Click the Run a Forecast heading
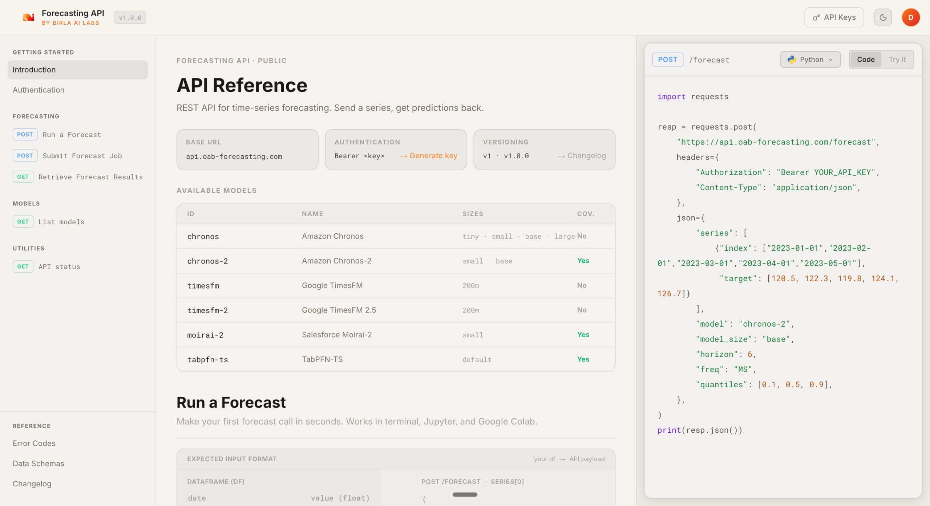Viewport: 930px width, 506px height. point(231,403)
